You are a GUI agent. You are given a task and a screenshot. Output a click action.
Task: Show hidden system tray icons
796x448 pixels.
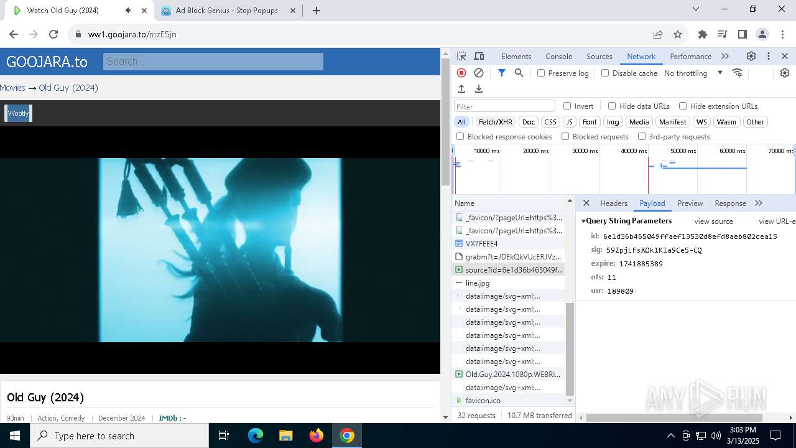click(x=670, y=436)
